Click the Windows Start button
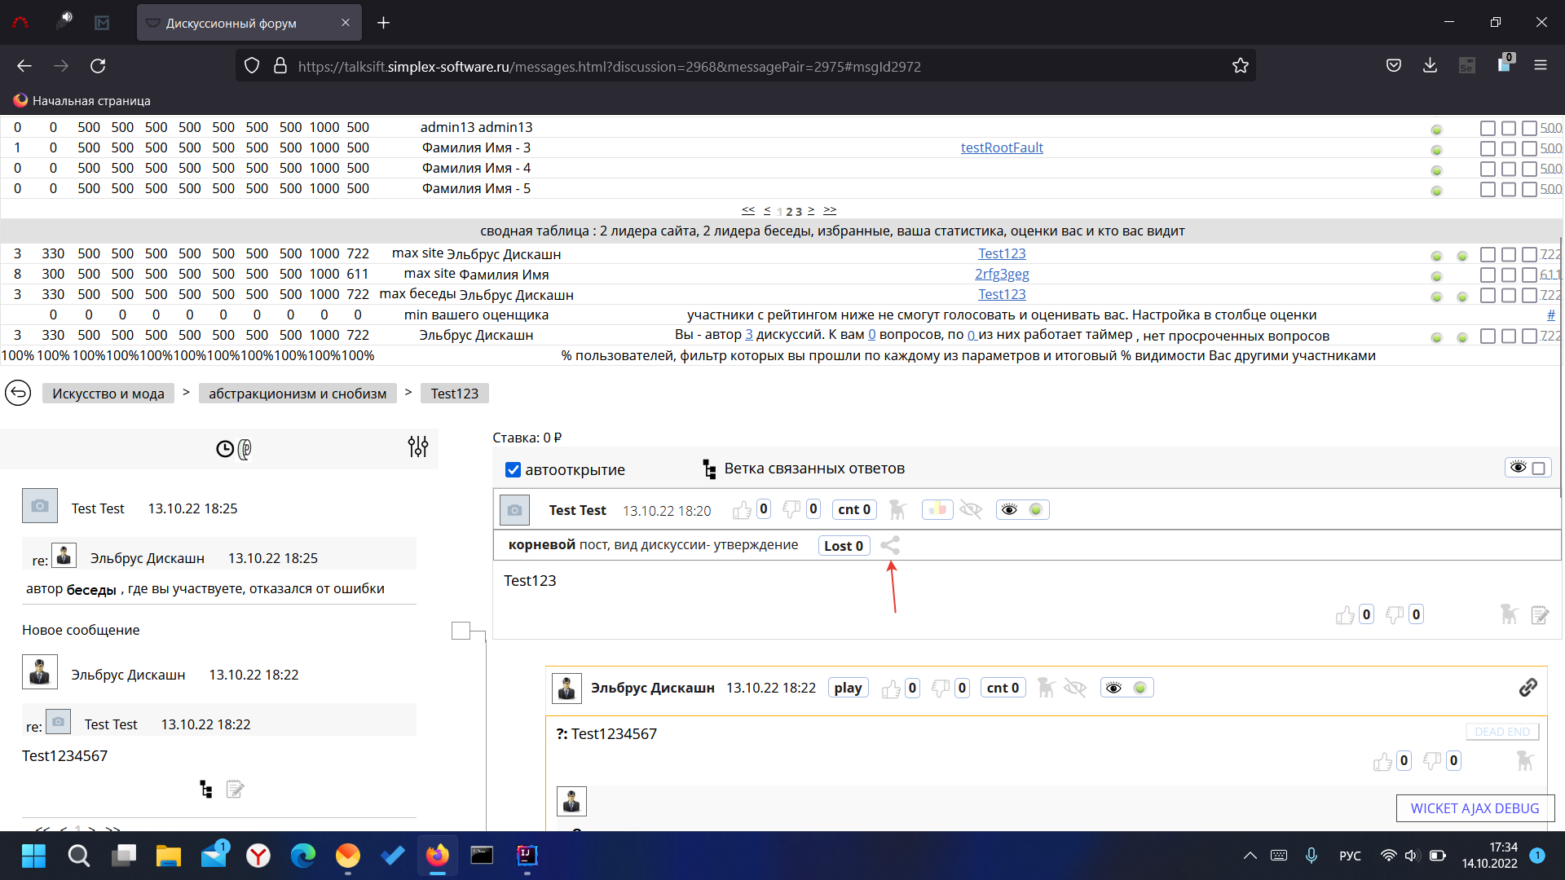 pos(33,856)
